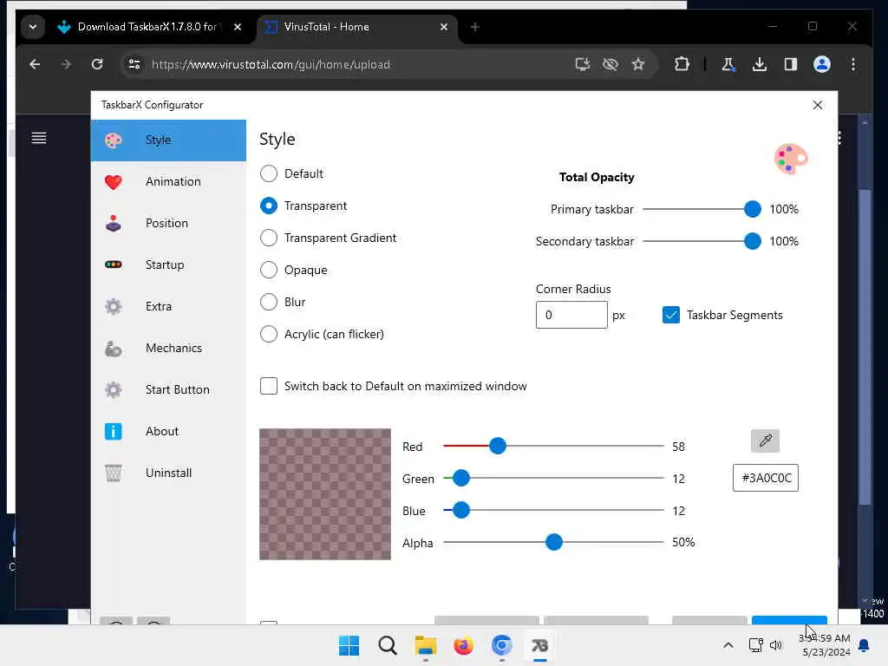Choose the Blur style radio button
The width and height of the screenshot is (888, 666).
pos(269,302)
